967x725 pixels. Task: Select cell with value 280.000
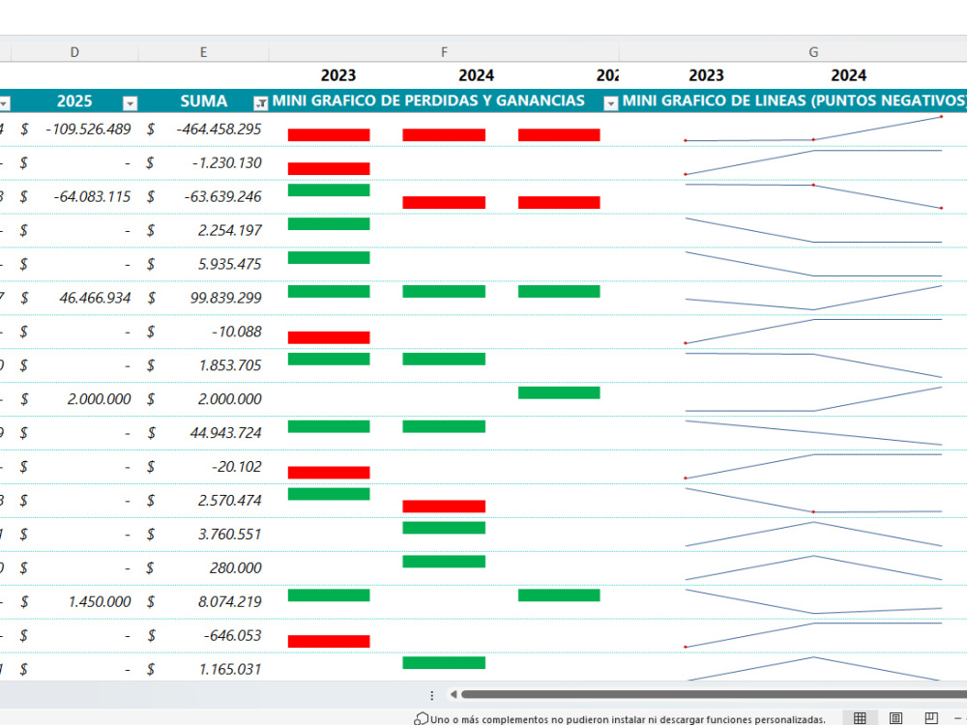click(x=203, y=568)
